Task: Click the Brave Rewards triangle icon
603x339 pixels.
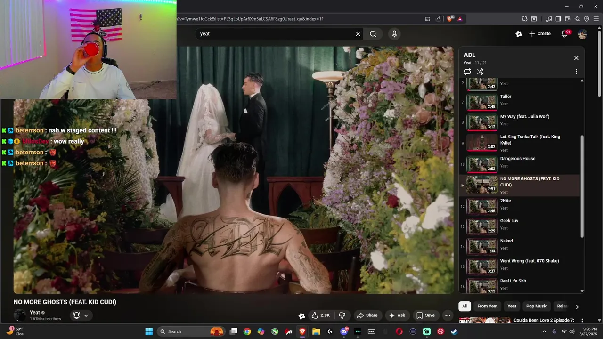Action: point(460,19)
